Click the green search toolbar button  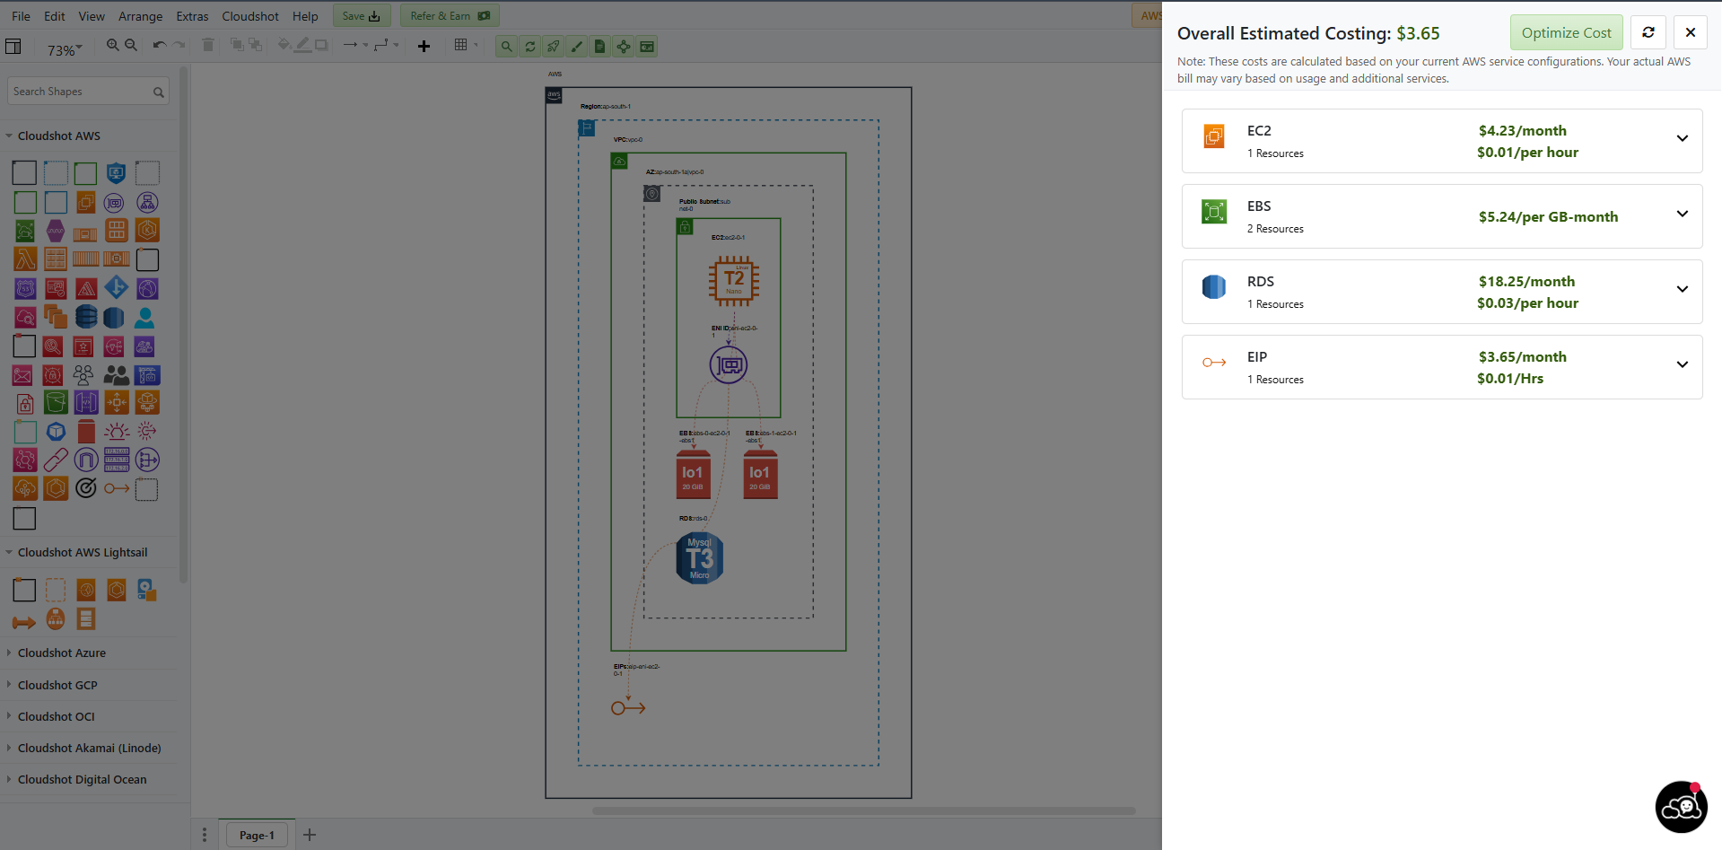(507, 47)
